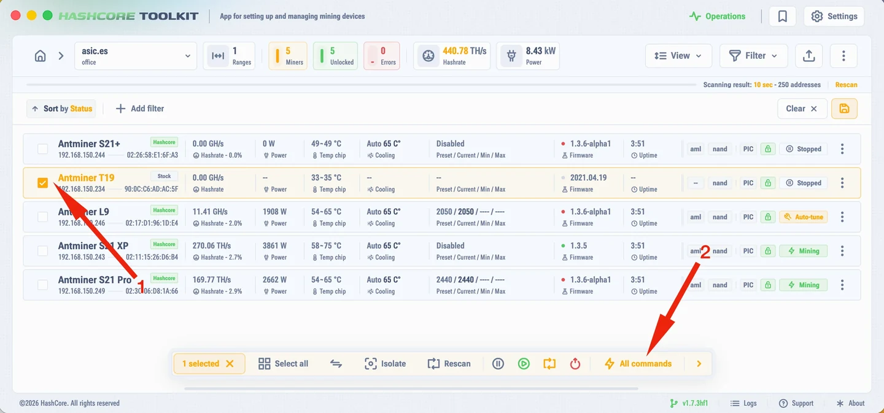The image size is (884, 413).
Task: Click the green lock icon in S21 Pro row
Action: pos(767,285)
